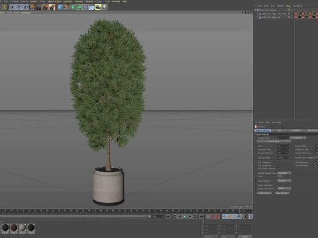The width and height of the screenshot is (318, 238).
Task: Toggle the X axis lock
Action: pyautogui.click(x=13, y=7)
